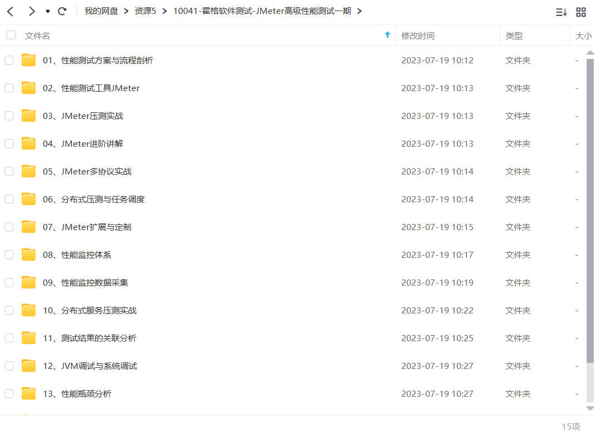Check the box for 09、性能监控数据采集
Viewport: 595px width, 434px height.
pos(9,282)
